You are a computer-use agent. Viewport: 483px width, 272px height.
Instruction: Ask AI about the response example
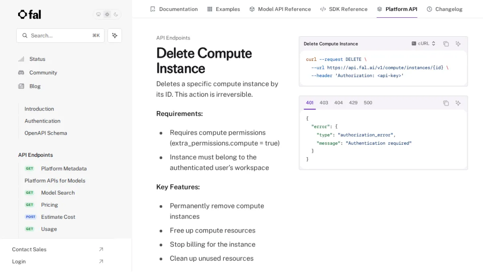point(458,103)
